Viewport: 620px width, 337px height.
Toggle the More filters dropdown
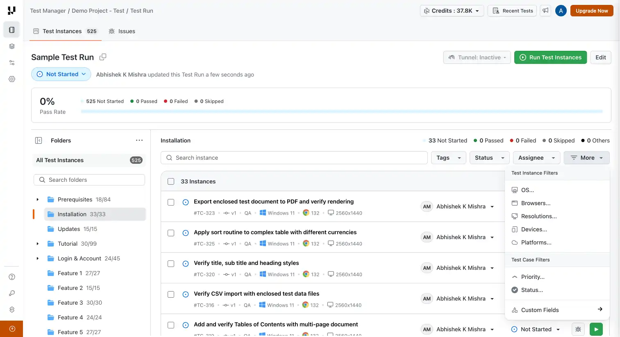(x=586, y=158)
